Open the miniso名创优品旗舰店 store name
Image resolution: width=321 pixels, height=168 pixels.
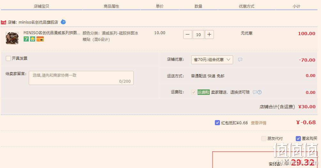click(38, 22)
